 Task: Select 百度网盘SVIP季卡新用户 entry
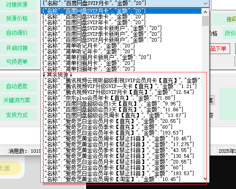(121, 34)
